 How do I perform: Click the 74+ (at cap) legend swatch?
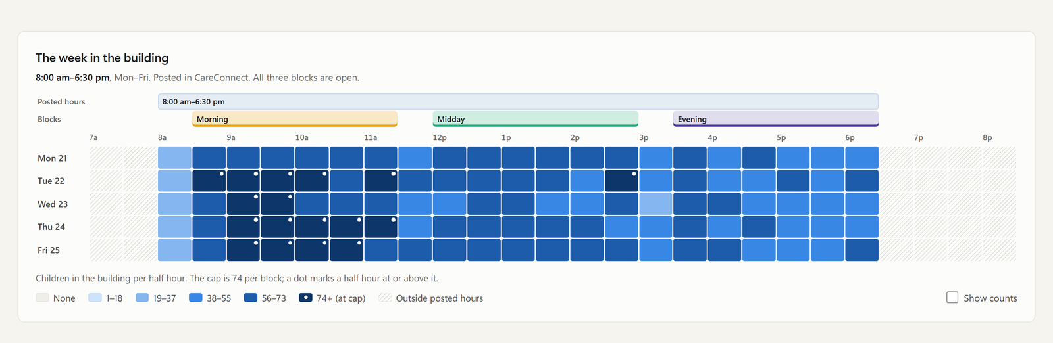point(305,298)
